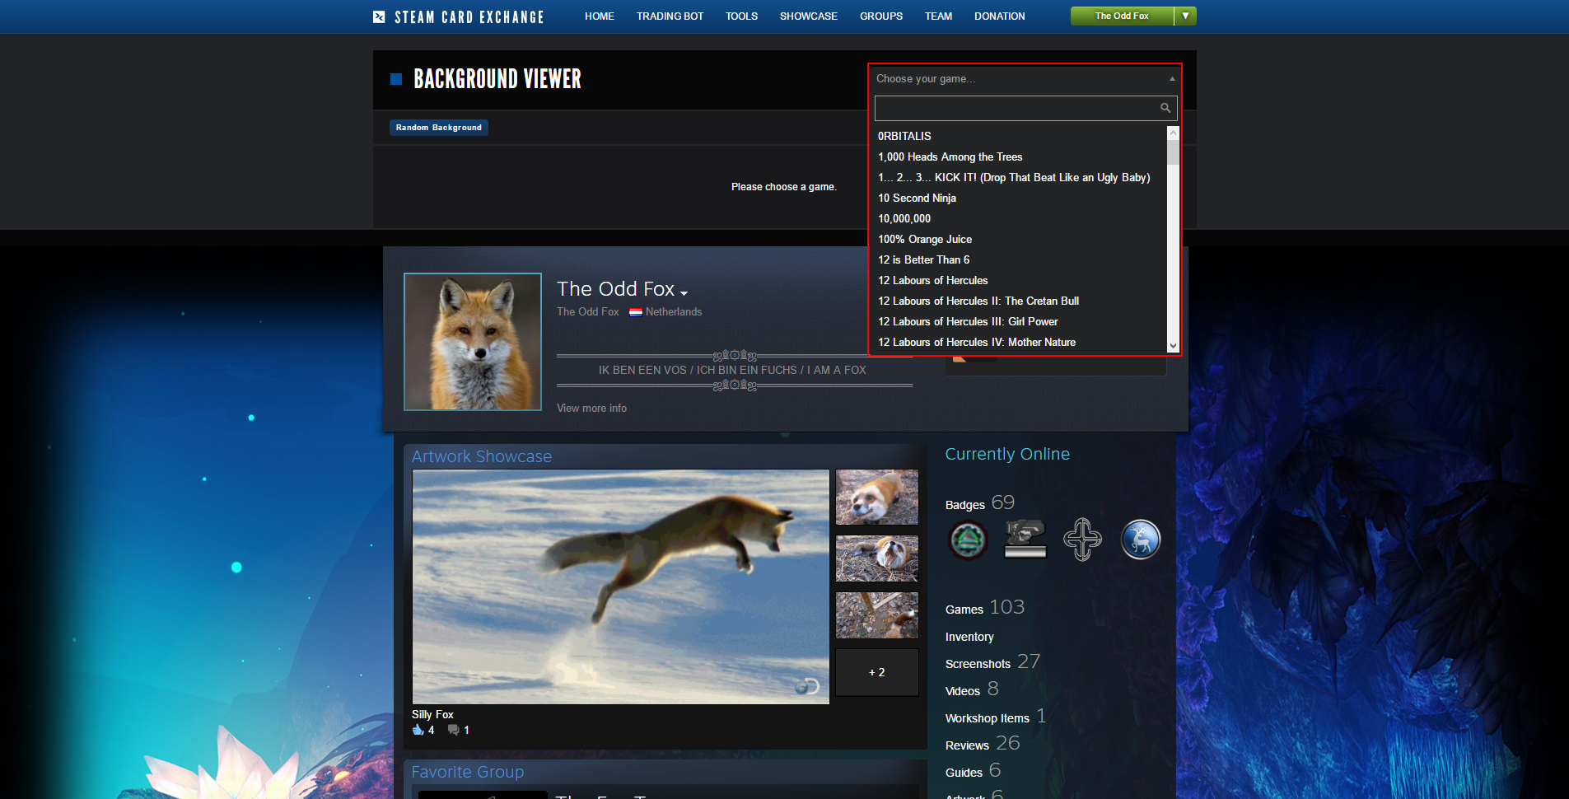The image size is (1569, 799).
Task: Select 1,000 Heads Among the Trees
Action: tap(1021, 157)
